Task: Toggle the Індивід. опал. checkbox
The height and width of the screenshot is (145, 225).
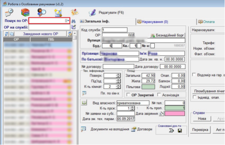Action: [194, 97]
